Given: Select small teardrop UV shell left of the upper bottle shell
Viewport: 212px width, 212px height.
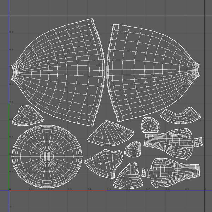Looking at the screenshot, I should [133, 149].
